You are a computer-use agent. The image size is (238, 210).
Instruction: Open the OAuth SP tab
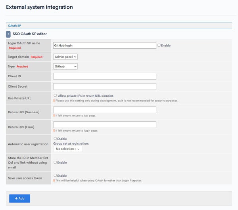(15, 26)
